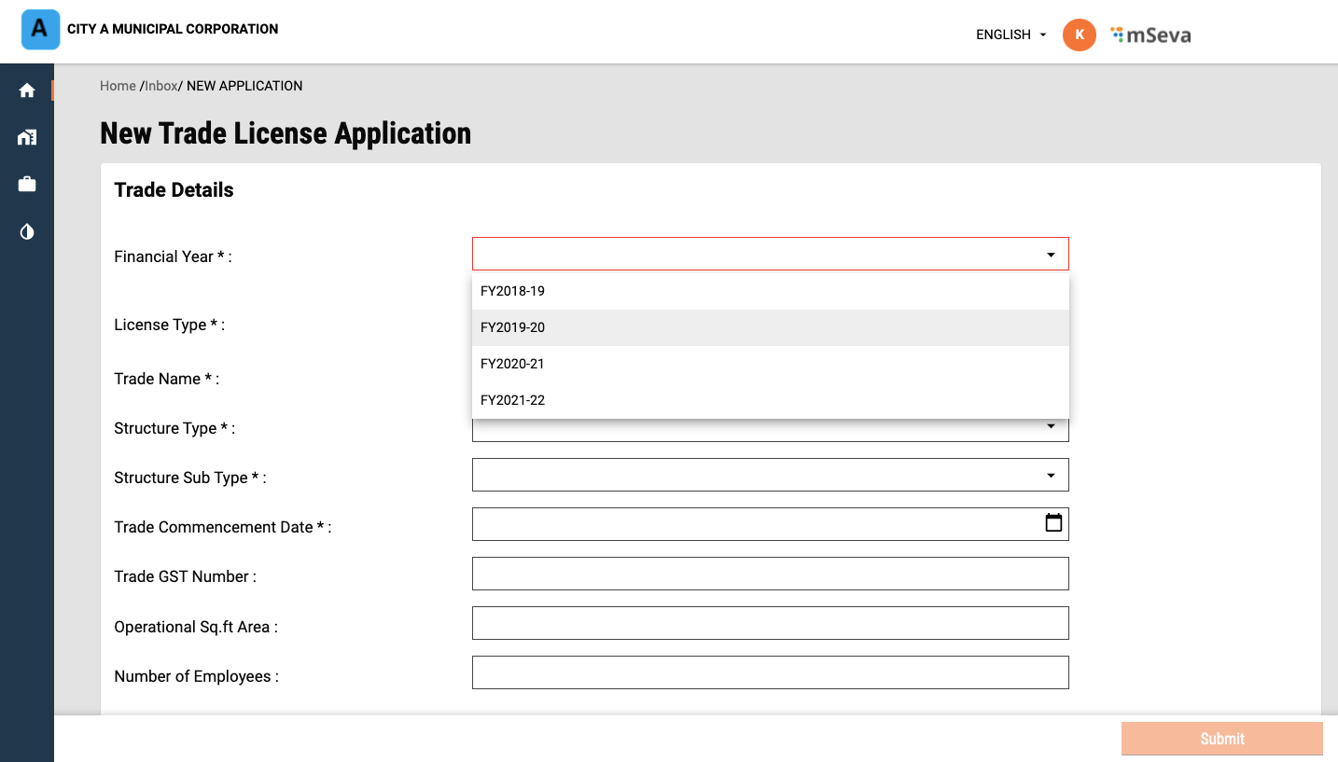Click the mSeva logo

pos(1150,35)
